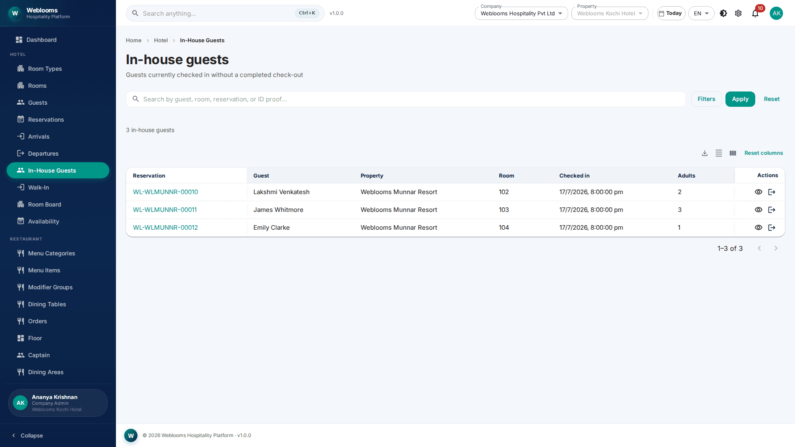Open the column chooser icon

pyautogui.click(x=733, y=153)
